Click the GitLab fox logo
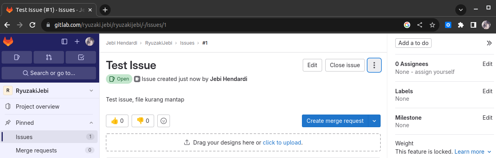 click(8, 41)
